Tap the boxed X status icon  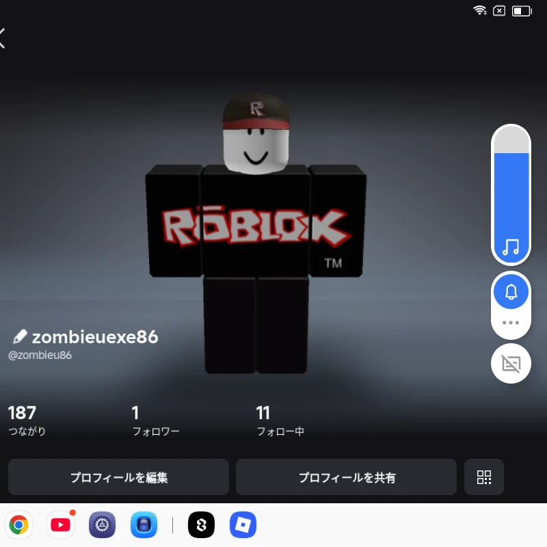499,11
